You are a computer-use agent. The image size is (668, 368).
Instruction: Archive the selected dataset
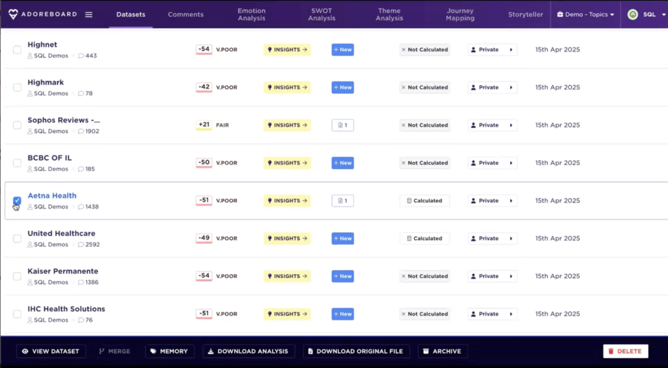coord(442,352)
